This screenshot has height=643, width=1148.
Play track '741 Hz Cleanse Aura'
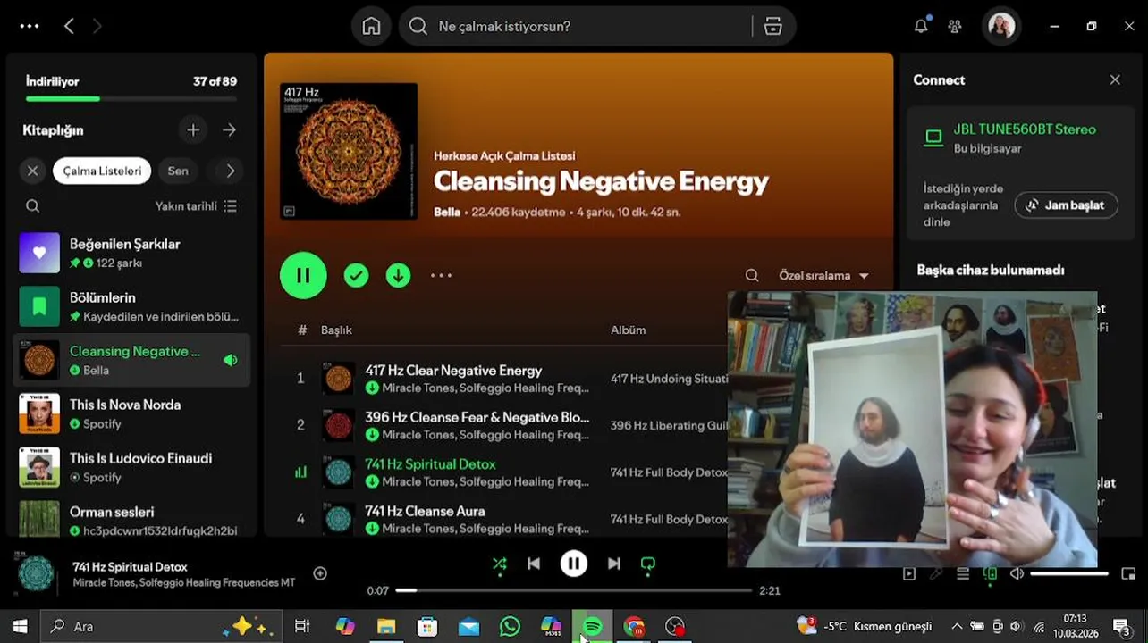coord(425,511)
